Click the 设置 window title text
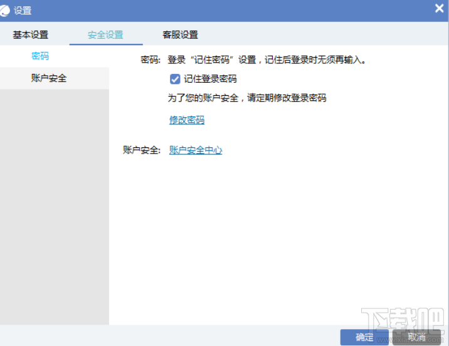Viewport: 449px width, 346px height. click(23, 11)
